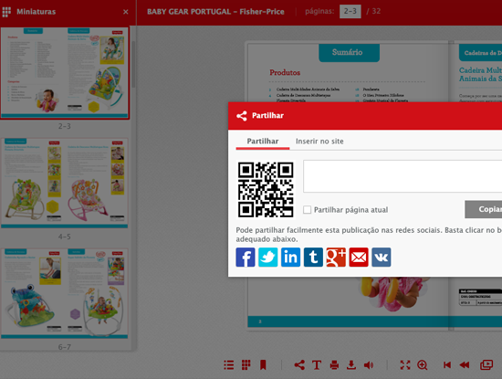Click BABY GEAR PORTUGAL title text
The width and height of the screenshot is (502, 379).
pyautogui.click(x=215, y=12)
